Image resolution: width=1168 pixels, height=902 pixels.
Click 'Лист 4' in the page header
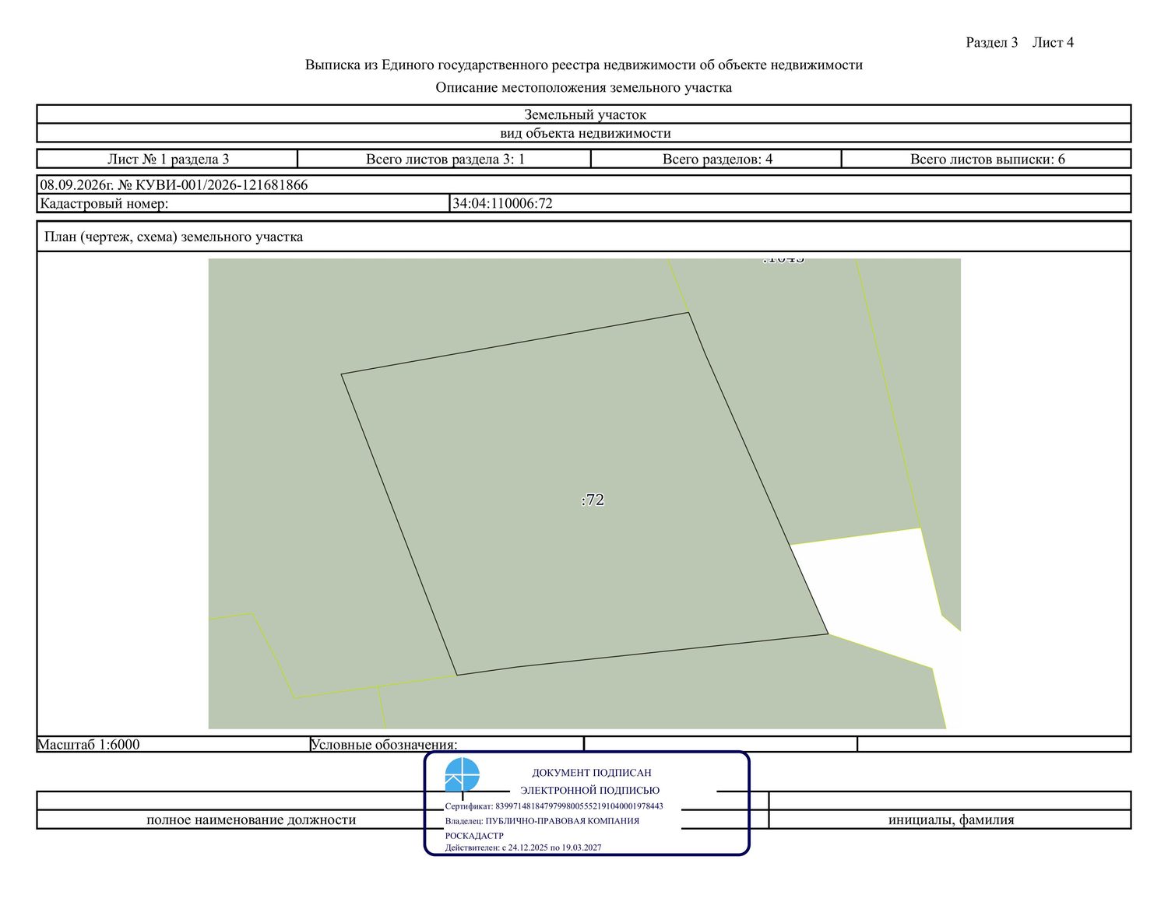click(1053, 43)
